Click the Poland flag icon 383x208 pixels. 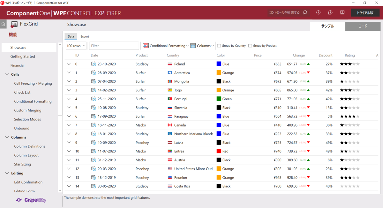tap(170, 64)
